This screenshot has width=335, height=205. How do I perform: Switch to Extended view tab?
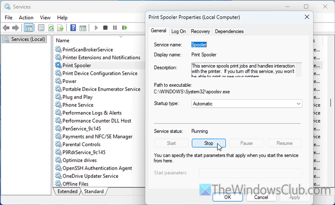(x=67, y=191)
